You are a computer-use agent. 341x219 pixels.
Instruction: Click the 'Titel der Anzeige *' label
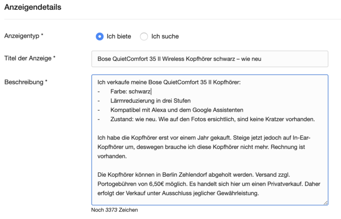point(30,58)
